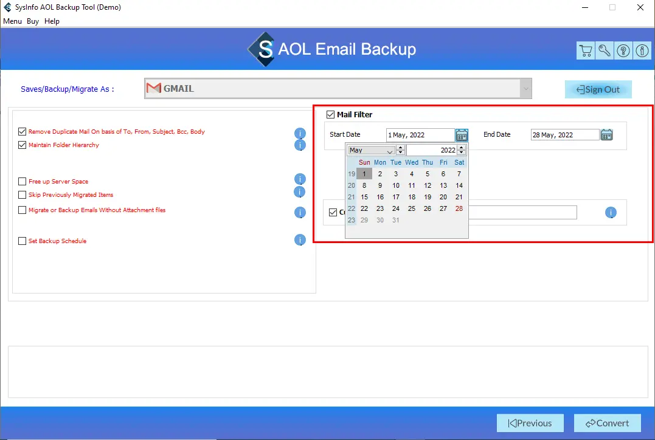Choose day 6 in the calendar
This screenshot has height=440, width=655.
(x=443, y=174)
